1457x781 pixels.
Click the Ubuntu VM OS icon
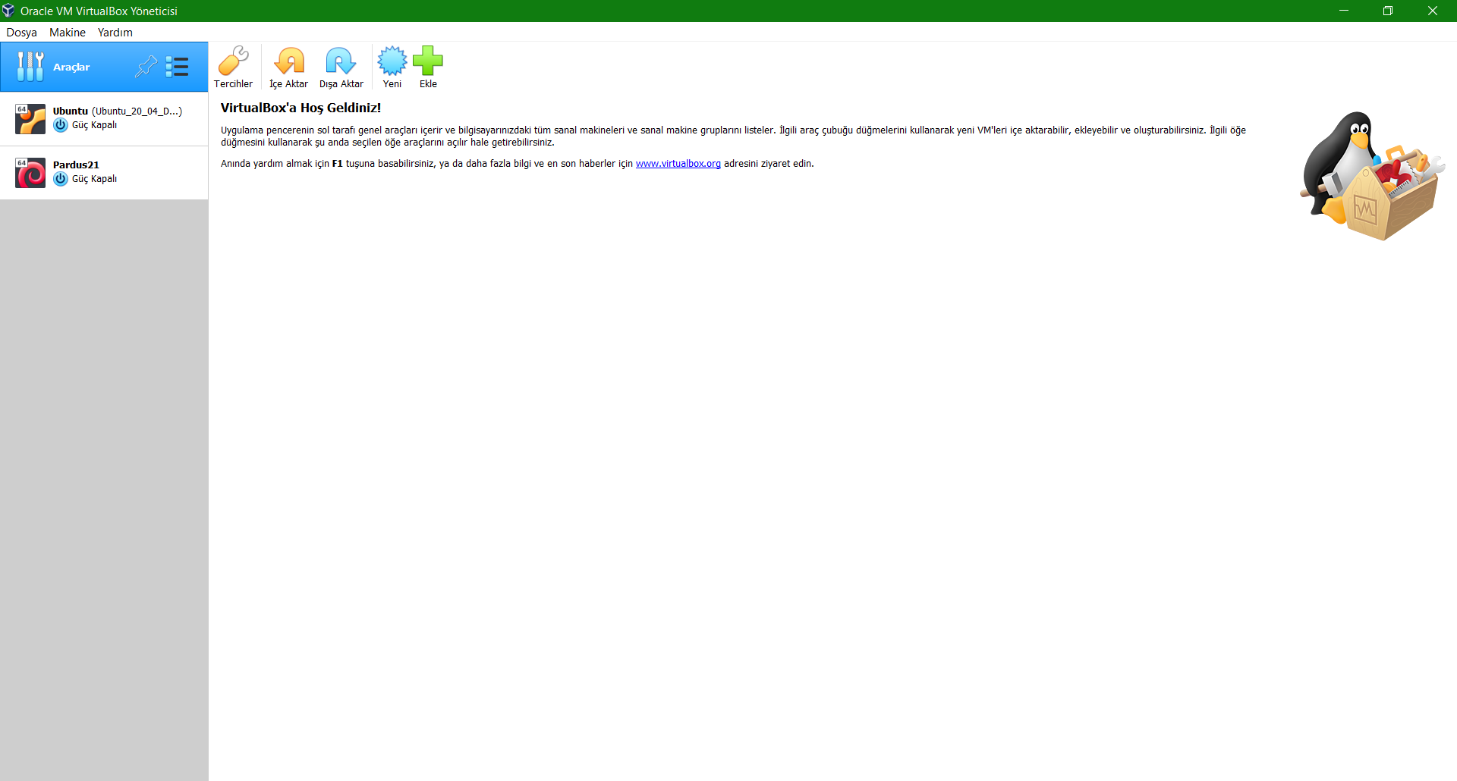click(x=30, y=119)
